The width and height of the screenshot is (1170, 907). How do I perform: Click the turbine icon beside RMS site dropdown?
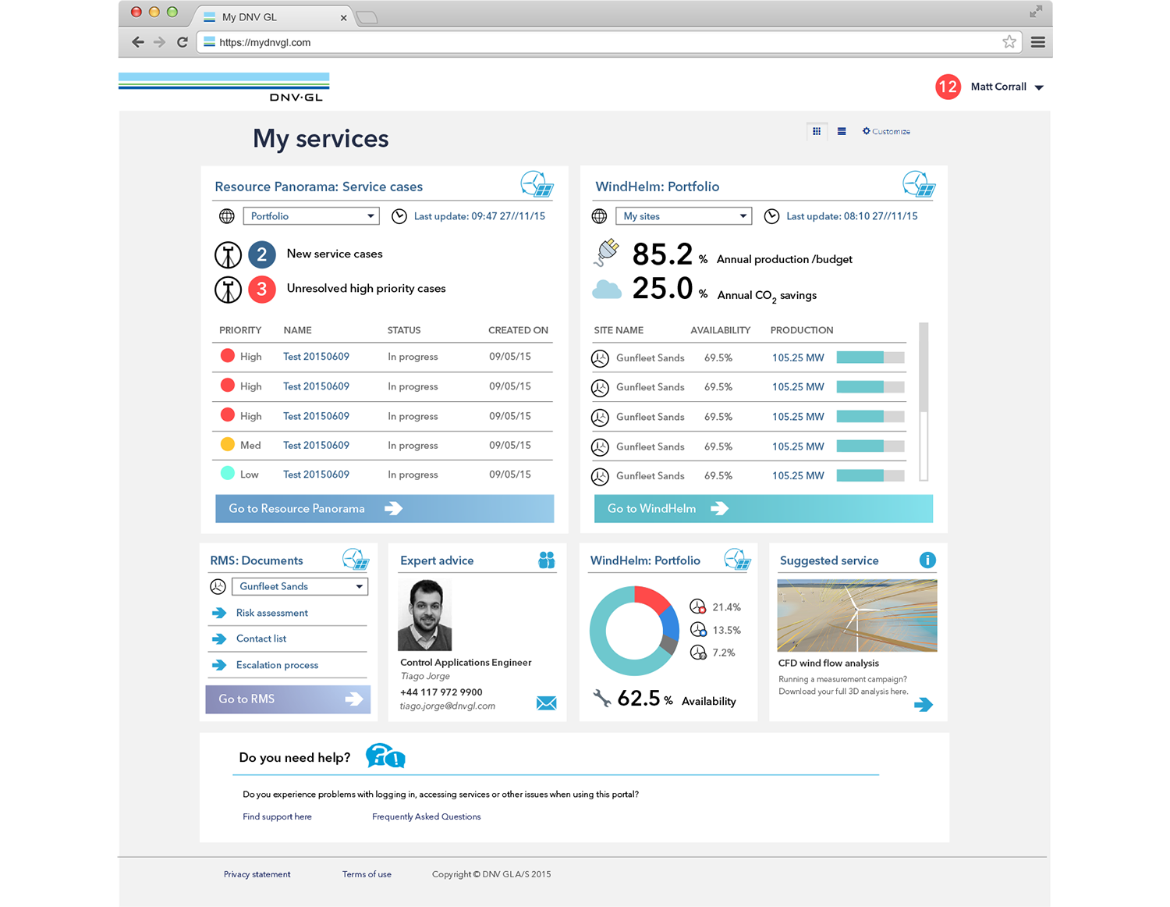click(218, 586)
